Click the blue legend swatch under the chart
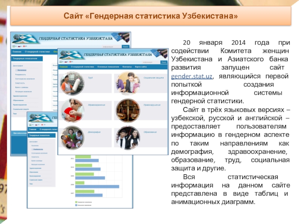This screenshot has height=224, width=299. (x=77, y=205)
